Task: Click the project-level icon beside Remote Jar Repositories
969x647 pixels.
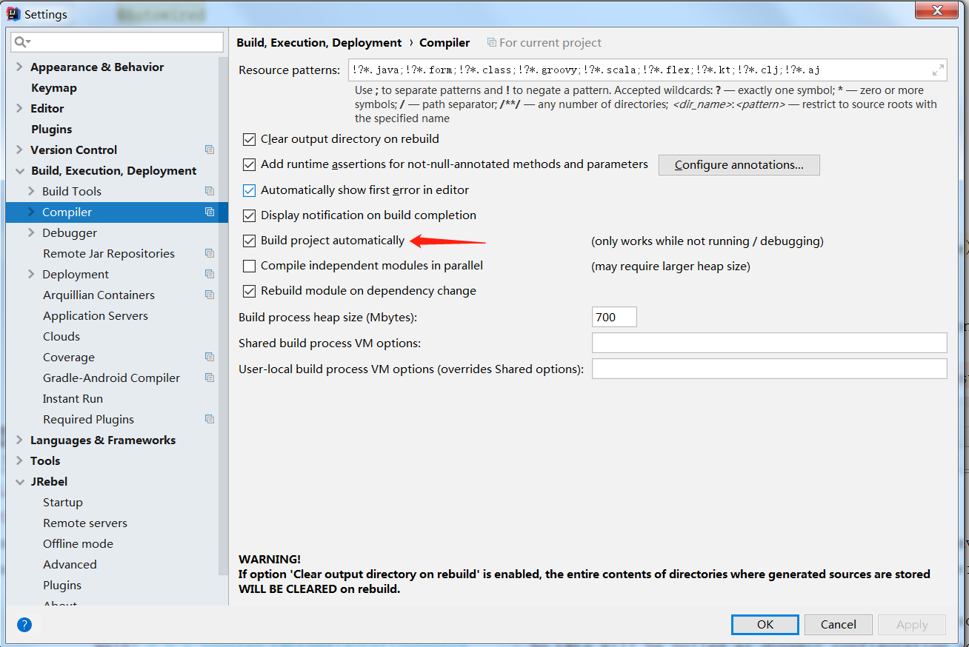Action: pos(210,254)
